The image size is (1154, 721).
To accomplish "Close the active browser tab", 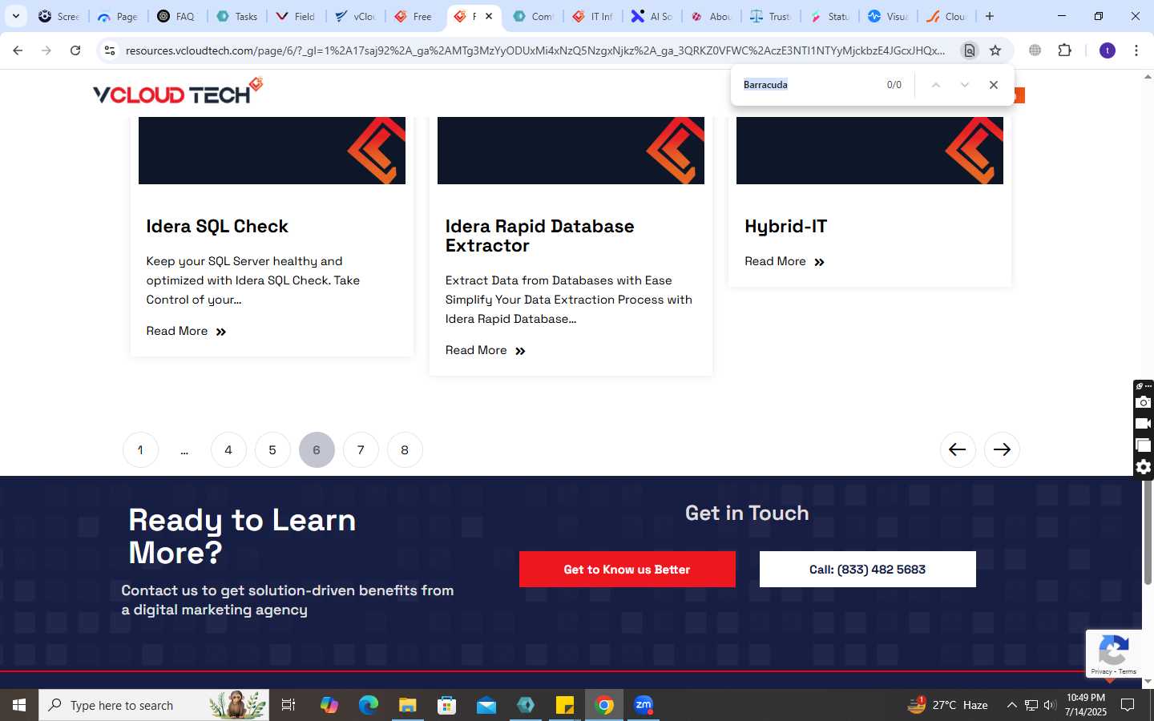I will 489,16.
